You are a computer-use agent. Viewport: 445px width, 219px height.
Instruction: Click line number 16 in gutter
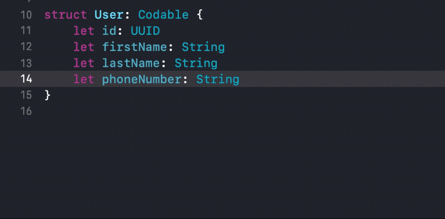coord(26,111)
